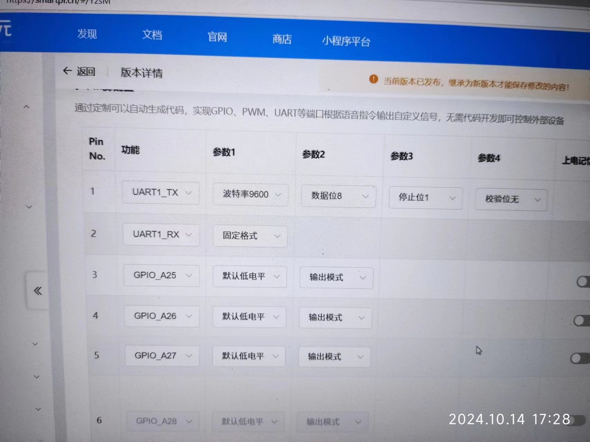Click the sidebar collapse « icon
The width and height of the screenshot is (590, 442).
pos(37,291)
